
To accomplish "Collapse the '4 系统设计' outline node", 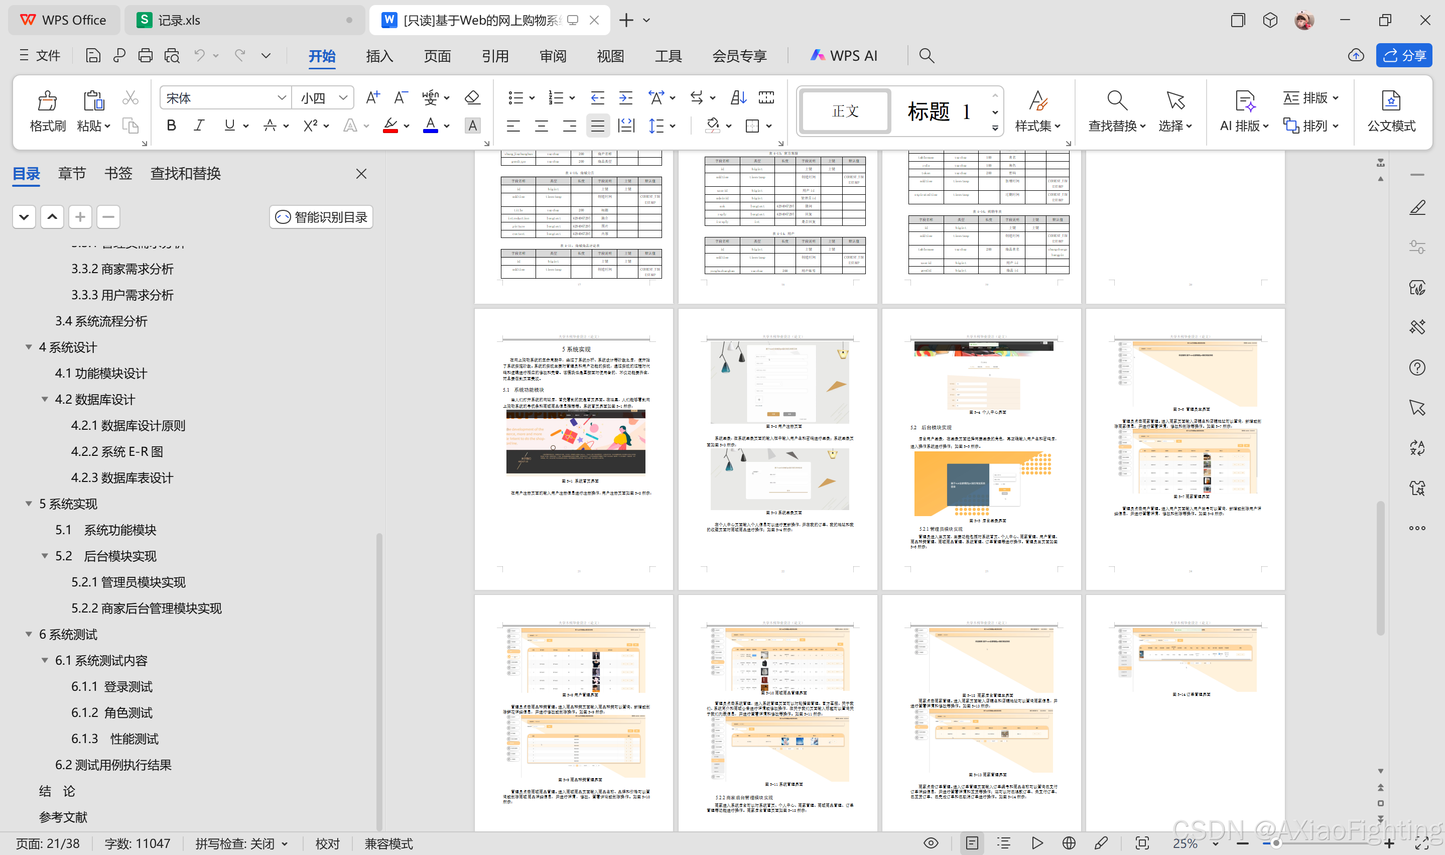I will coord(28,347).
